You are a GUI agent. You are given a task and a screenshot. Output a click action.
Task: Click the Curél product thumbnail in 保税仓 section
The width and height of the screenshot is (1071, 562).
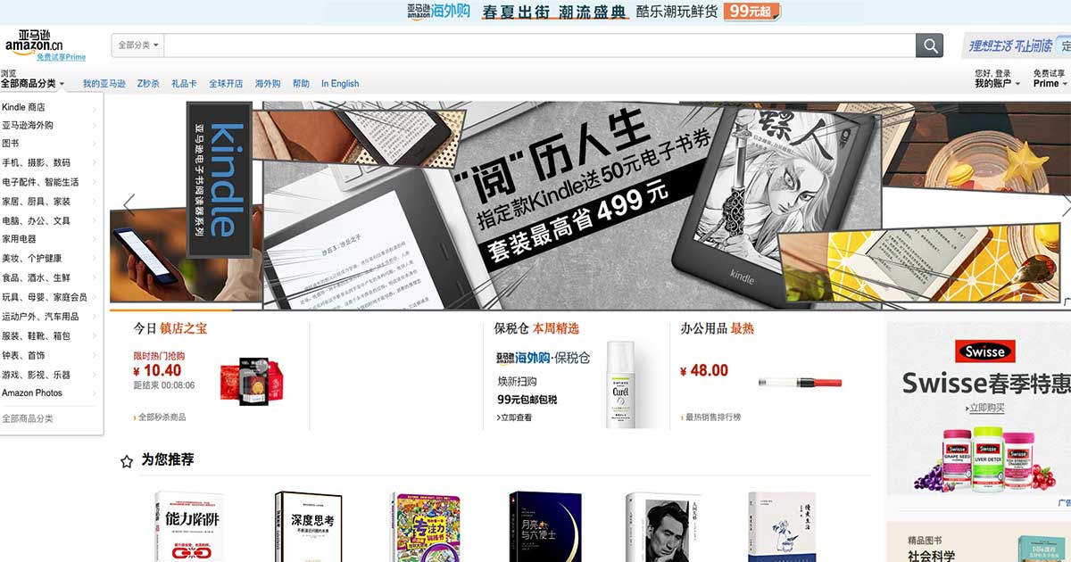[x=620, y=384]
